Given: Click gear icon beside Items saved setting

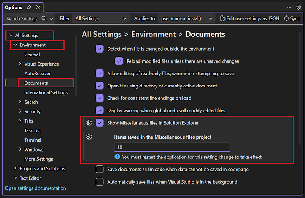Looking at the screenshot, I should pyautogui.click(x=89, y=137).
